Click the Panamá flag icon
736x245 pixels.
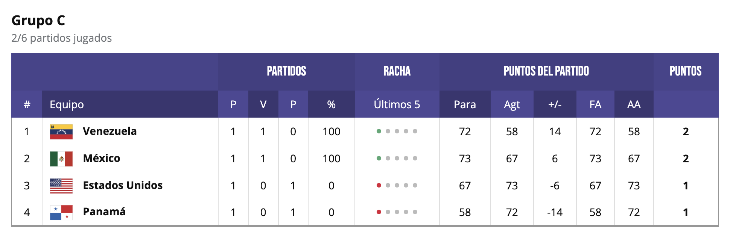click(61, 213)
